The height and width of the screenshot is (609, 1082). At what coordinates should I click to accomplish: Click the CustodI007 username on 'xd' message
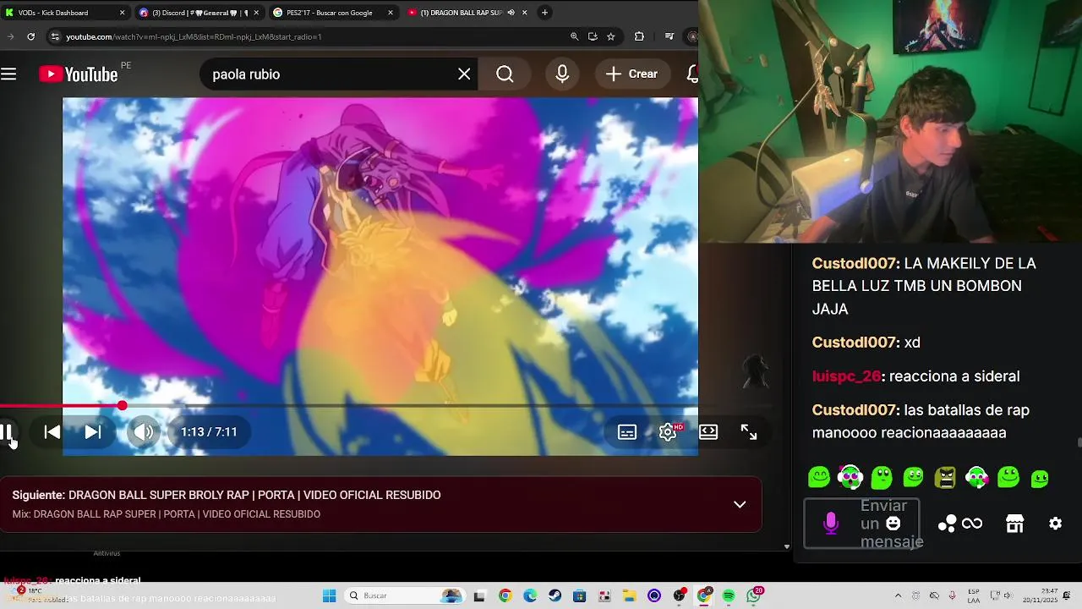click(x=855, y=343)
